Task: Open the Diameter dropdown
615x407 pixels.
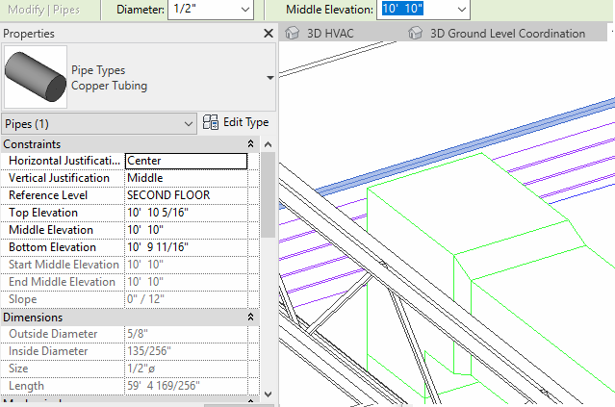Action: [x=245, y=9]
